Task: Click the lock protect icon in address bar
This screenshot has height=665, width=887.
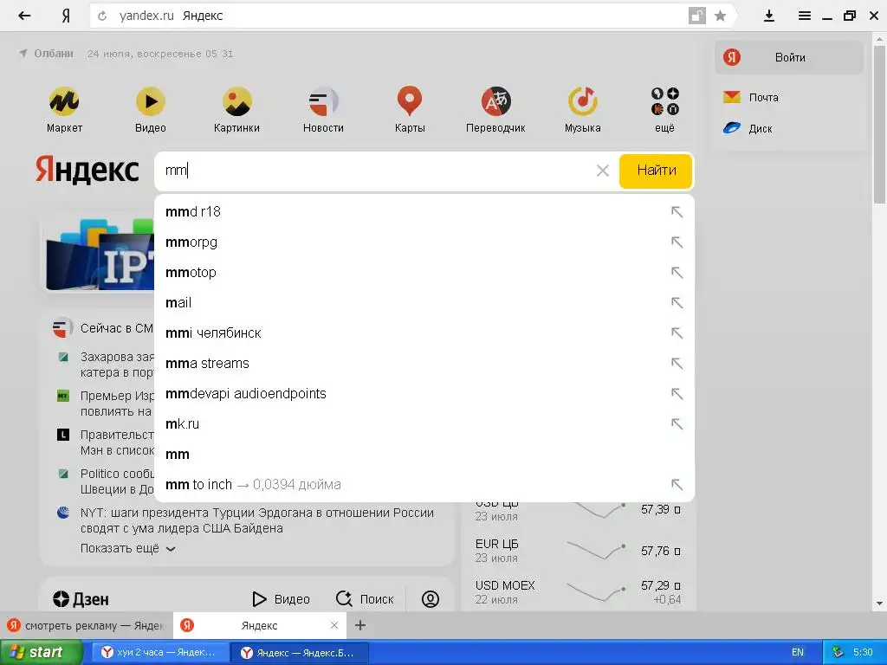Action: pyautogui.click(x=697, y=16)
